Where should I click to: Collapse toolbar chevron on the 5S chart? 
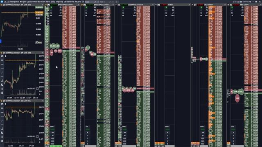[x=5, y=104]
